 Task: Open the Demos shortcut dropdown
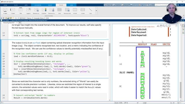[x=126, y=5]
